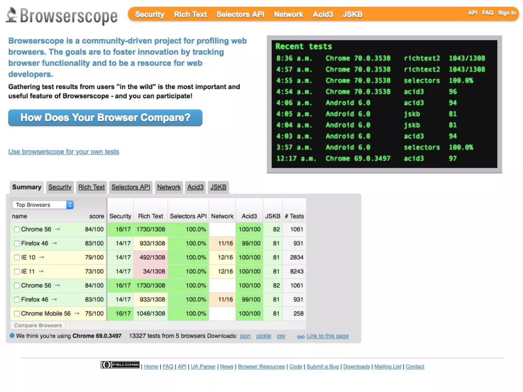Switch to the Acid3 results tab

195,187
